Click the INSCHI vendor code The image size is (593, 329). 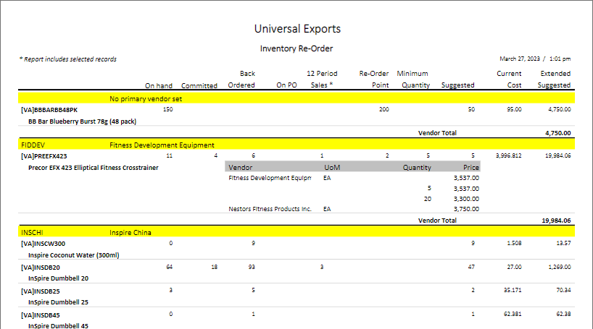pos(32,233)
